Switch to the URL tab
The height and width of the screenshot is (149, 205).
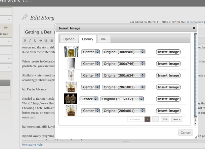pos(104,39)
